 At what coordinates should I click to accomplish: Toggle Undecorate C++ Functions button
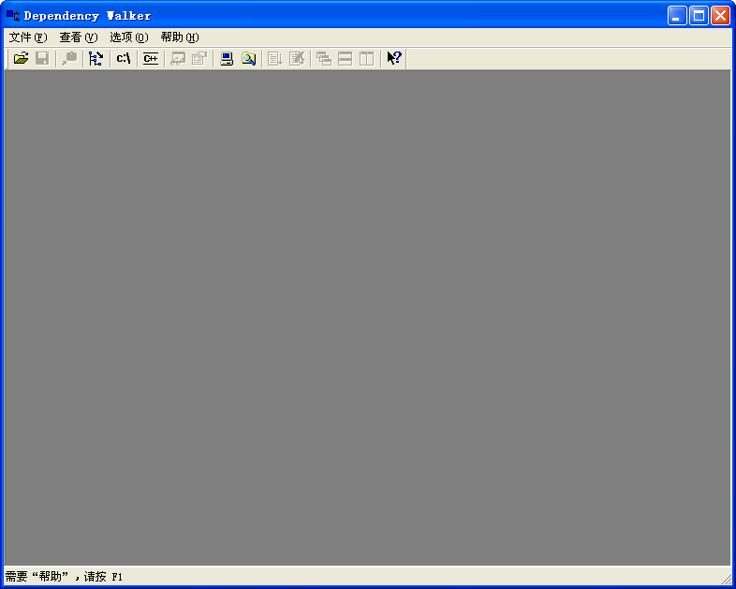150,59
